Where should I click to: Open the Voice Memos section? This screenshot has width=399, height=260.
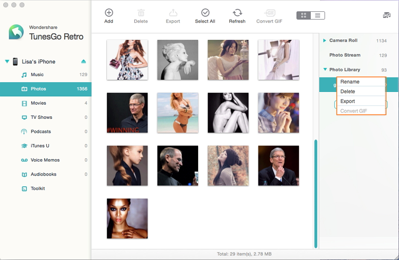(44, 160)
